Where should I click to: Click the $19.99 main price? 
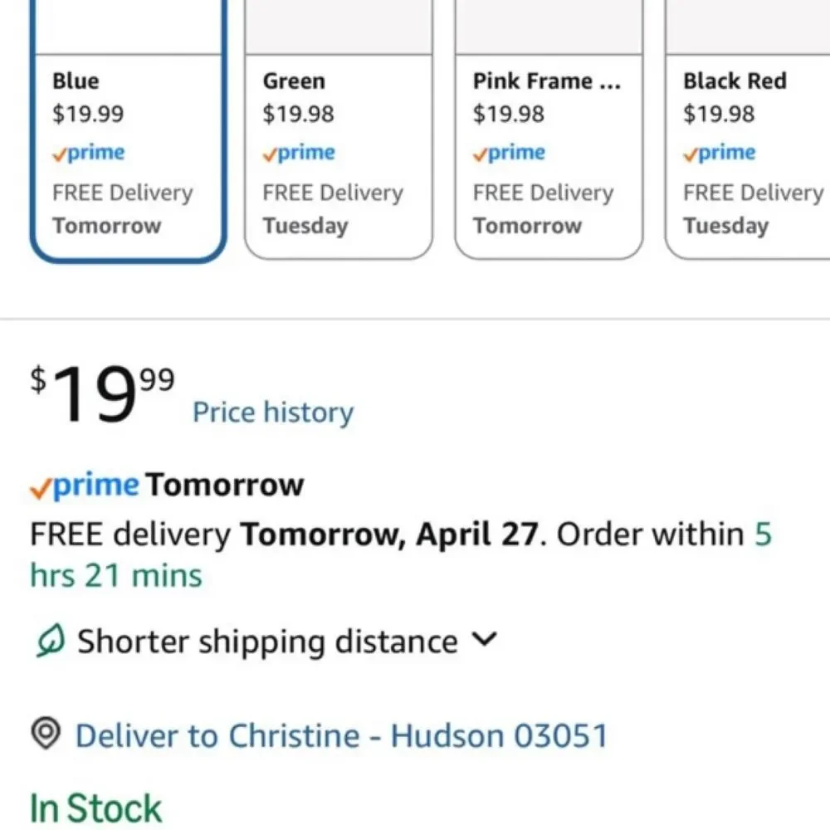click(x=102, y=394)
